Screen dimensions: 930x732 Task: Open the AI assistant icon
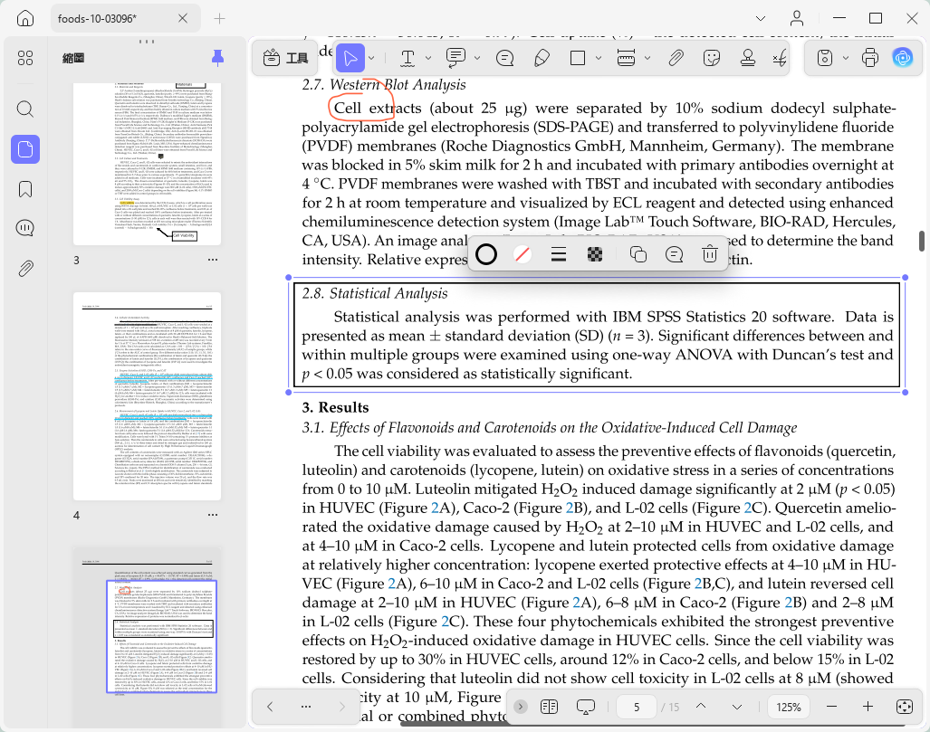tap(903, 58)
